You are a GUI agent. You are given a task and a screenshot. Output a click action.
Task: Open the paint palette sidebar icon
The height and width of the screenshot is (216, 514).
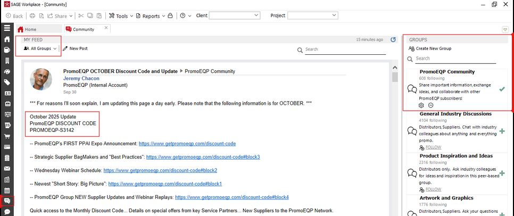7,71
